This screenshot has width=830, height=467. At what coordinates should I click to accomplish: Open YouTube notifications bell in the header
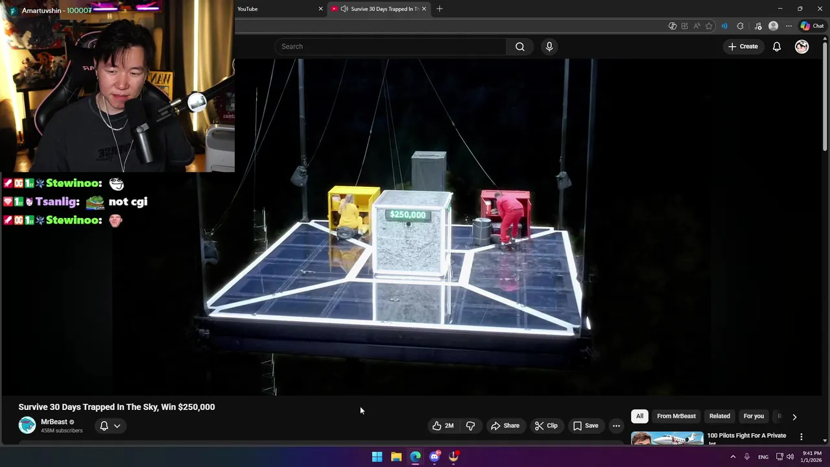pos(776,47)
